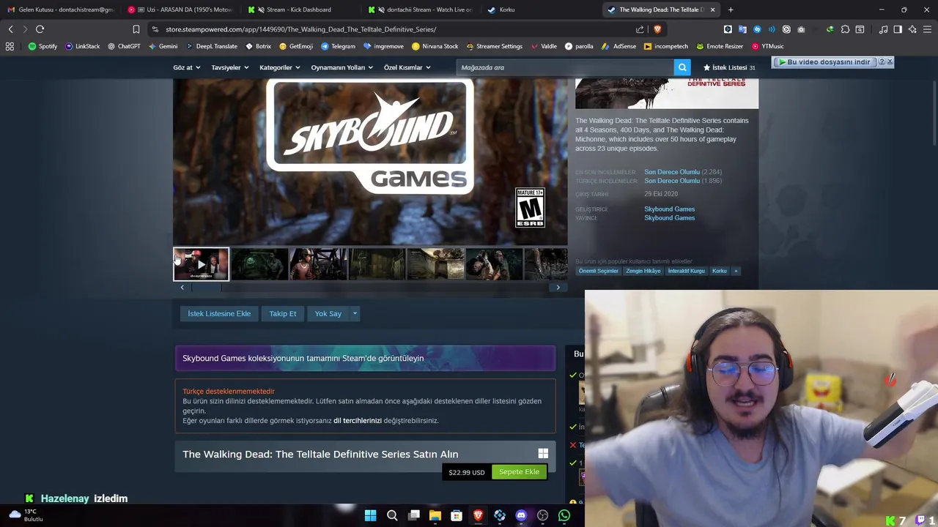Go back with the browser back arrow

pyautogui.click(x=10, y=29)
